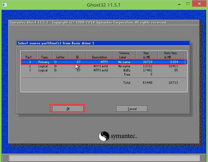Click the Data Size in MB header
The width and height of the screenshot is (208, 162).
coord(171,55)
